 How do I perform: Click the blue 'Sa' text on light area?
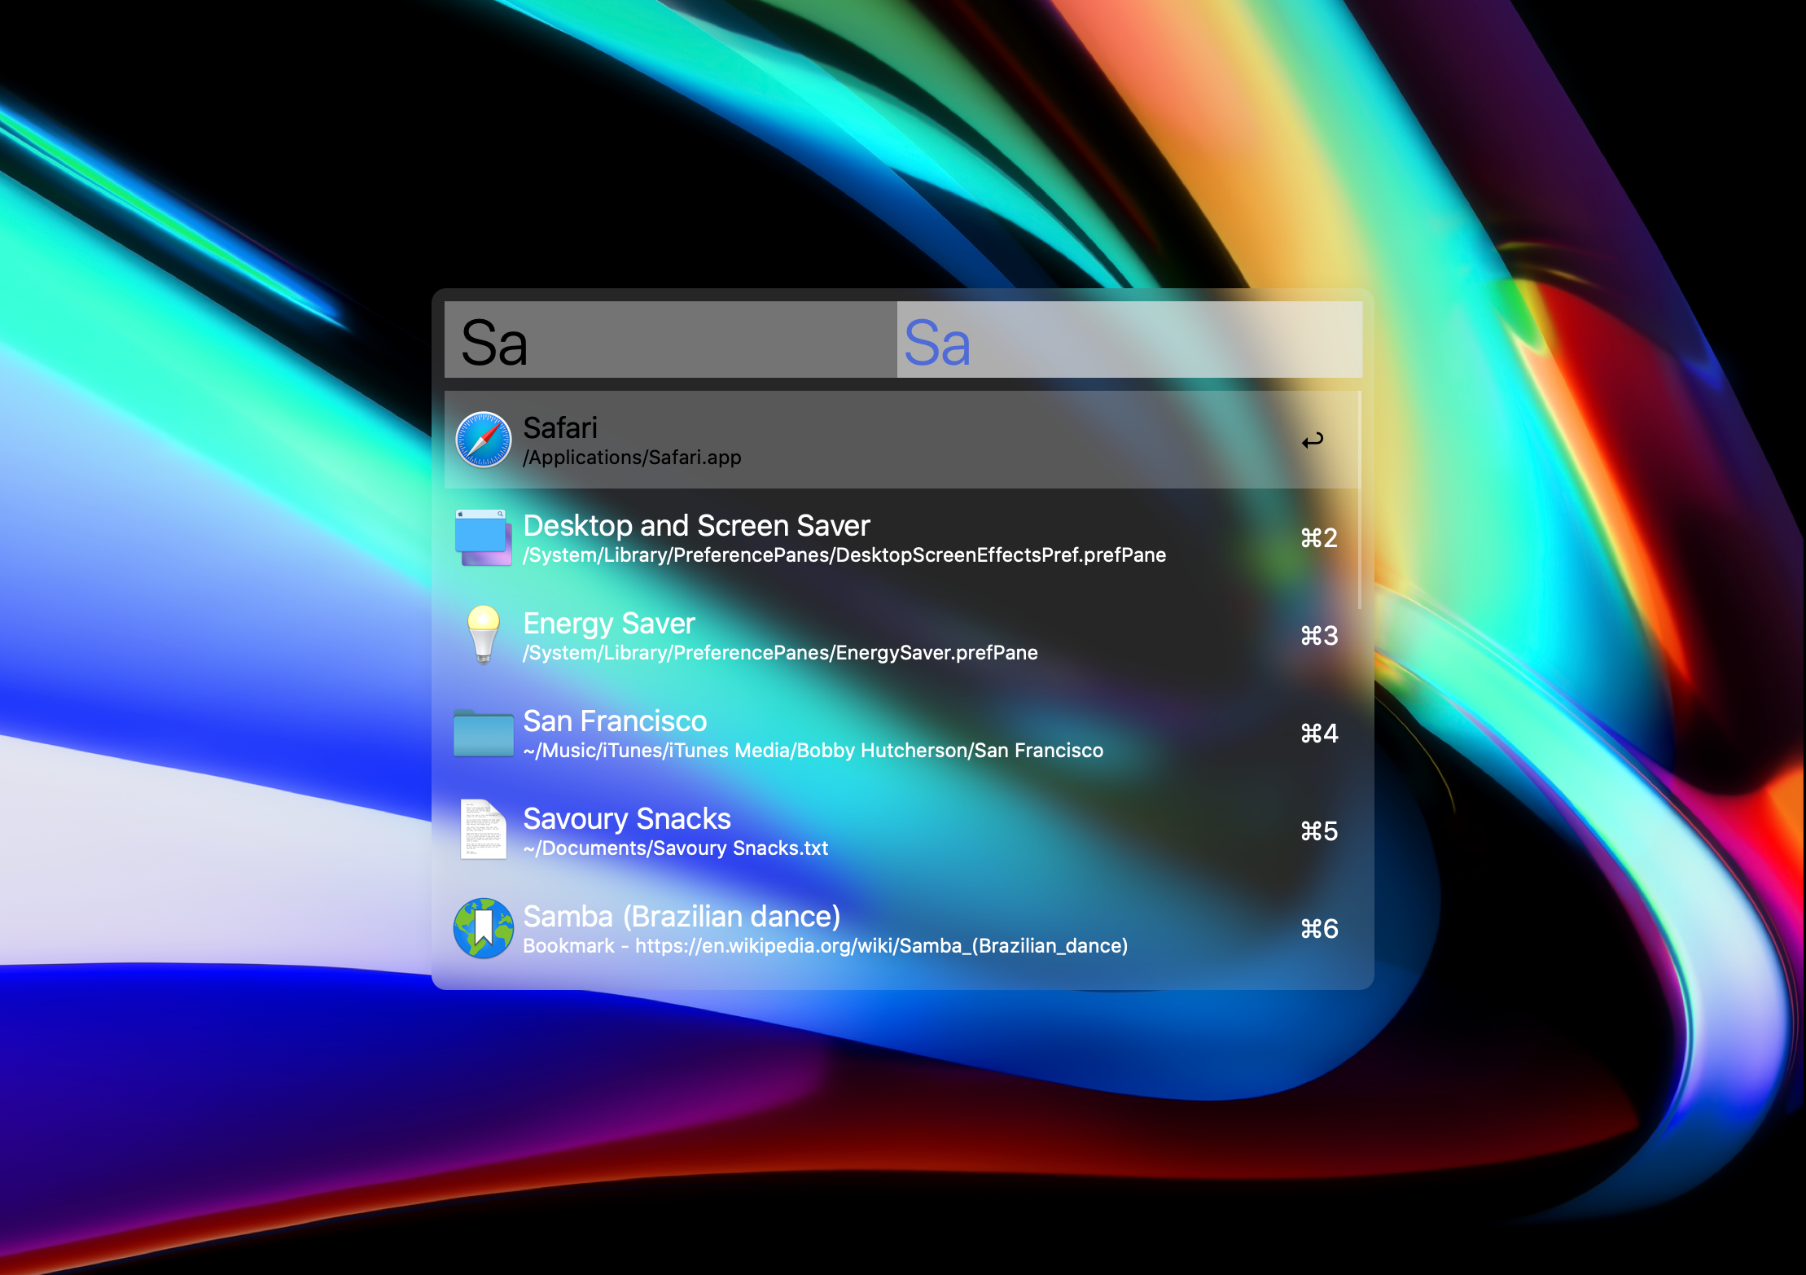[937, 342]
